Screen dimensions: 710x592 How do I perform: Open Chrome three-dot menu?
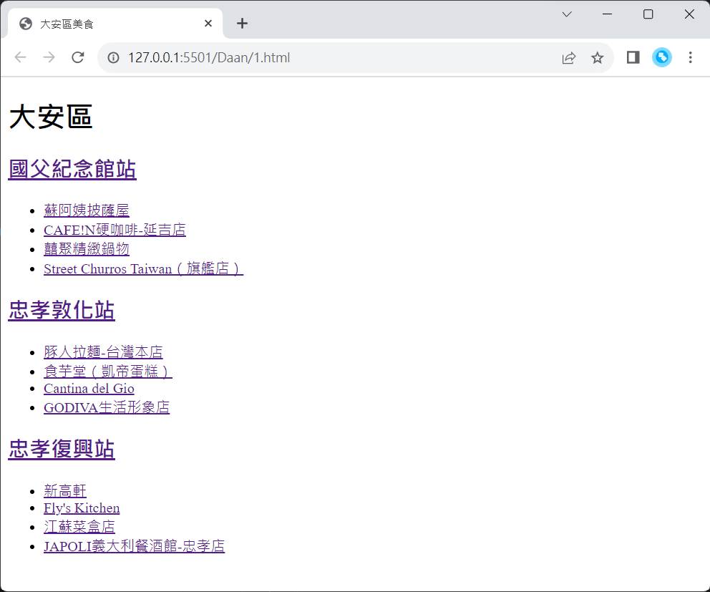[x=690, y=57]
